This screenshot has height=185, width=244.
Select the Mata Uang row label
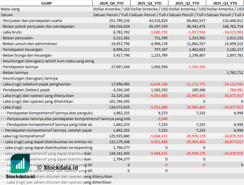[10, 9]
